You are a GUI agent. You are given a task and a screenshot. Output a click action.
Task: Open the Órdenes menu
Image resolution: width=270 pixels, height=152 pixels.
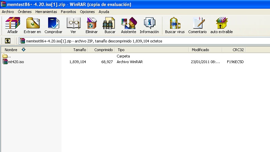[25, 12]
